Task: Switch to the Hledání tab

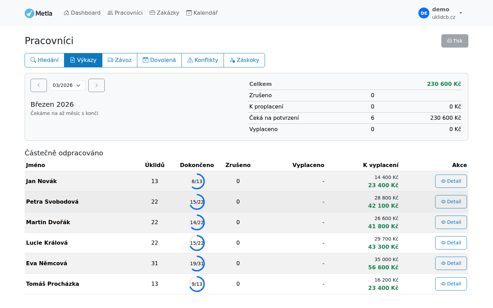Action: click(x=45, y=60)
